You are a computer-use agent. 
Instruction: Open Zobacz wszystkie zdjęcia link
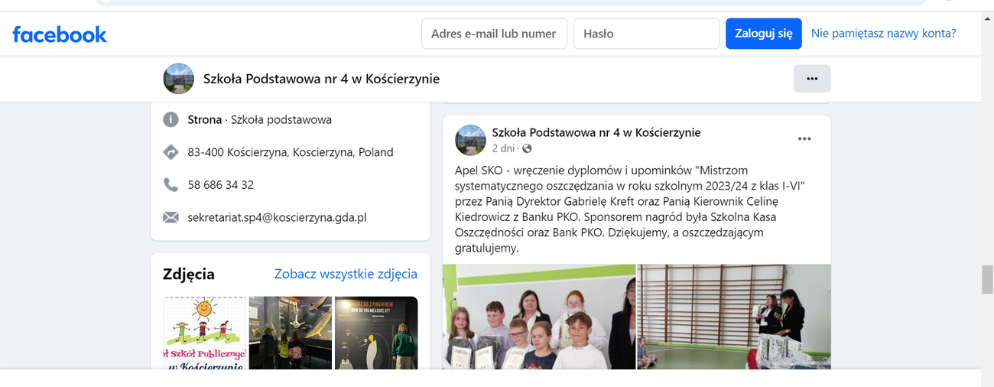point(346,274)
